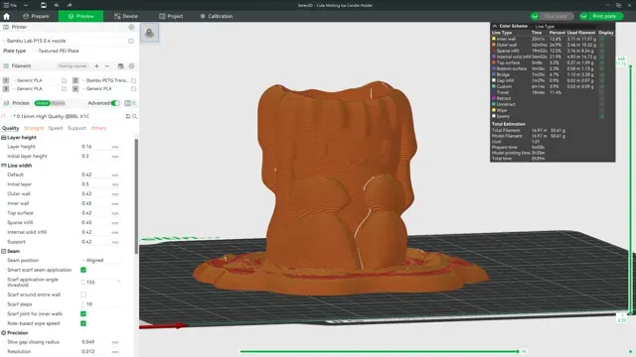Click the compare presets icon
636x357 pixels.
coord(127,103)
